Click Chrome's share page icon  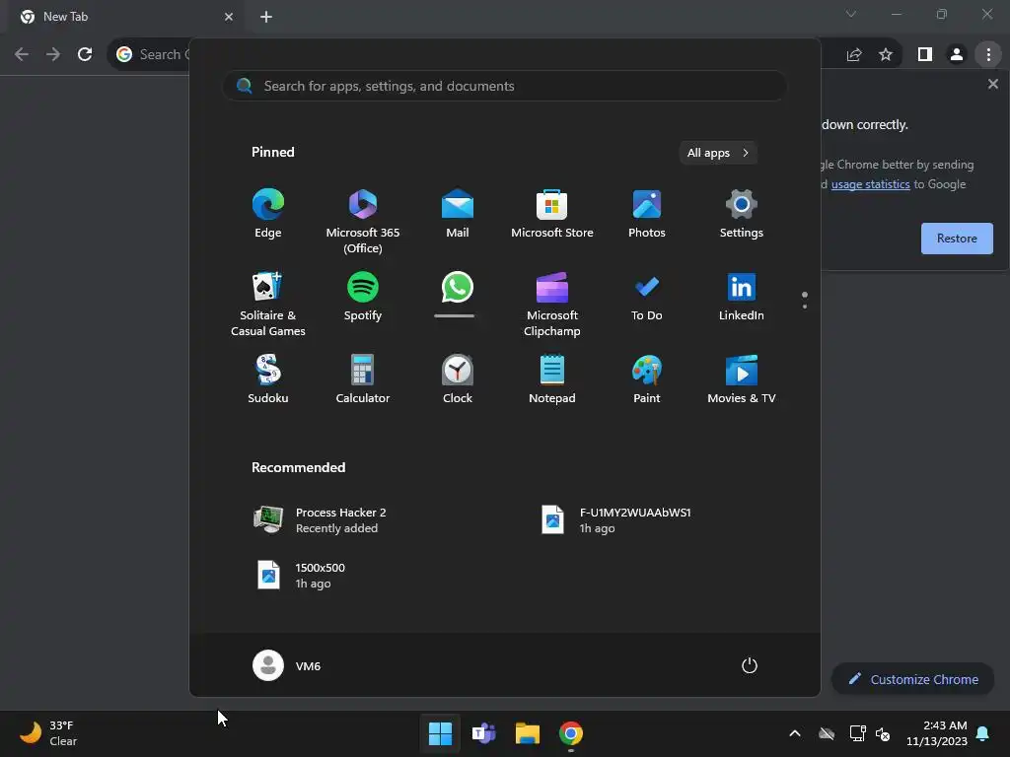(x=854, y=55)
